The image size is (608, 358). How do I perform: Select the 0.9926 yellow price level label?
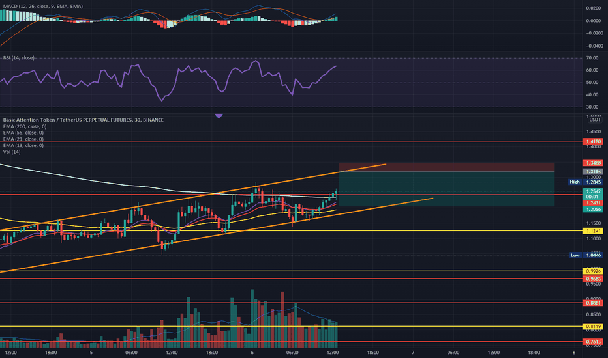(x=593, y=271)
